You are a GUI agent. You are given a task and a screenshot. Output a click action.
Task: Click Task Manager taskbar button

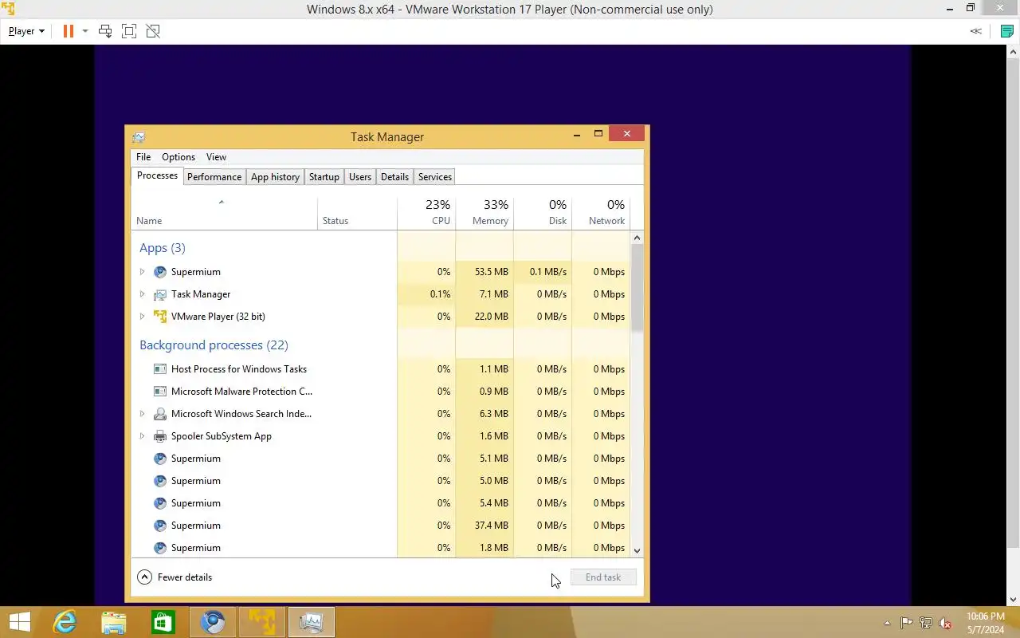[x=311, y=622]
